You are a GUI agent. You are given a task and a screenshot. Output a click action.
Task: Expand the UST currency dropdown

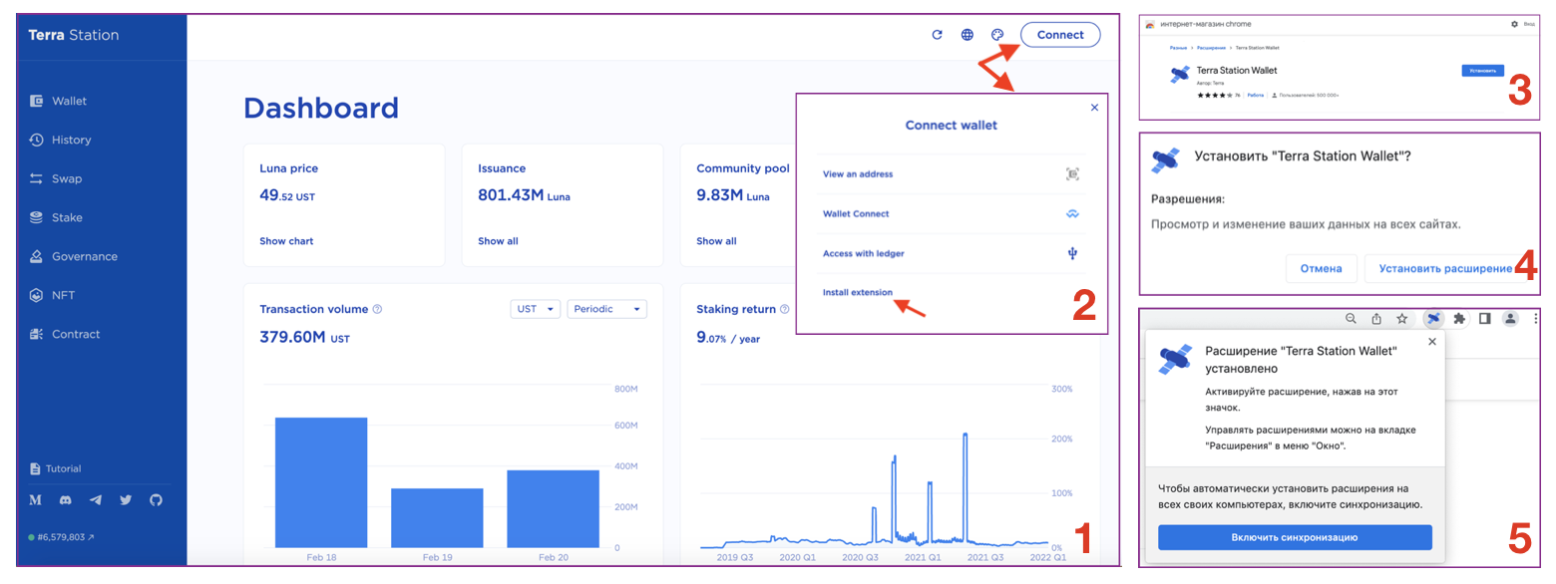click(x=535, y=309)
